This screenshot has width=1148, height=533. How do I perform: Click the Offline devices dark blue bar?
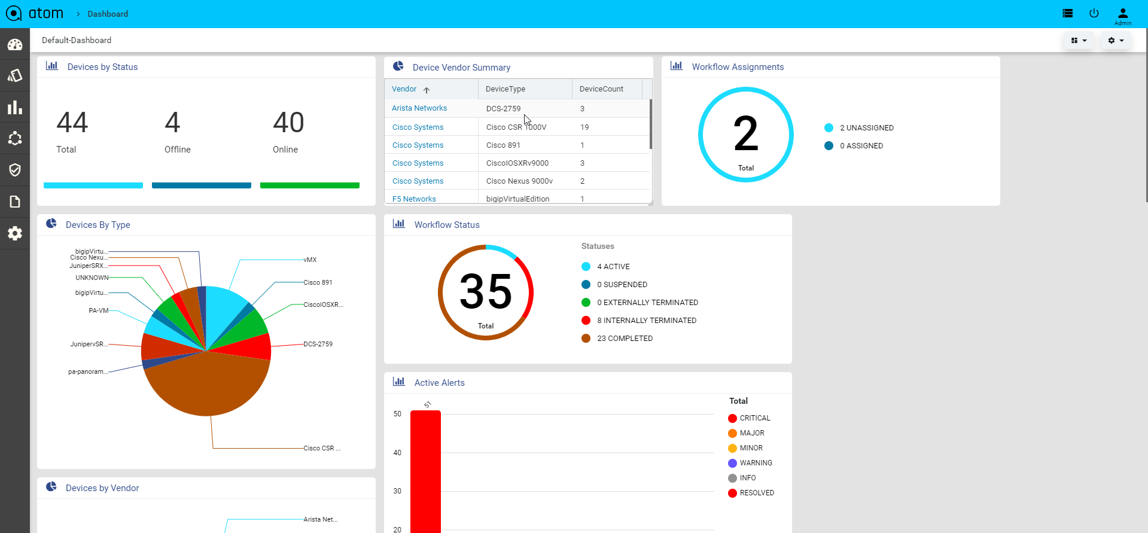click(x=202, y=185)
